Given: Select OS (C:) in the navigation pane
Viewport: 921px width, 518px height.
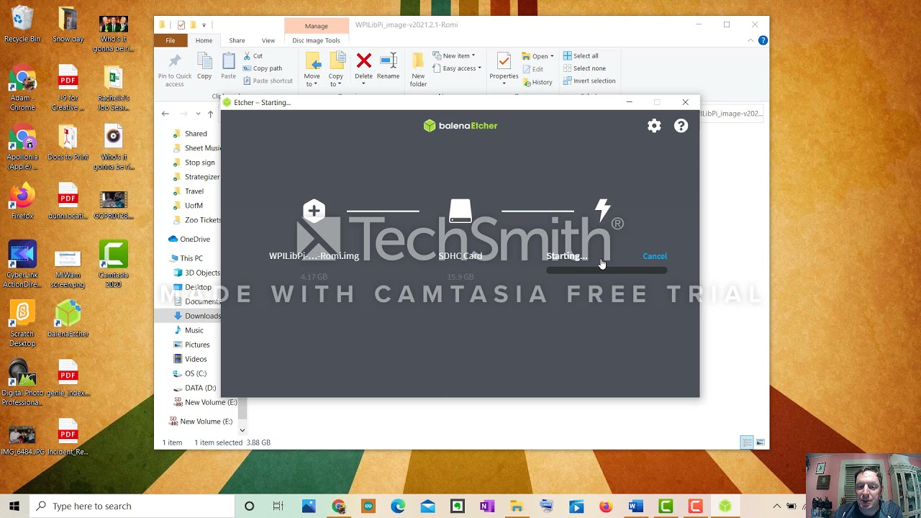Looking at the screenshot, I should coord(190,373).
